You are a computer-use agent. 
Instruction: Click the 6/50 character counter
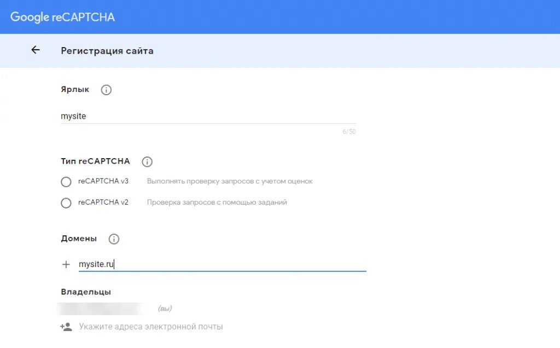(349, 132)
